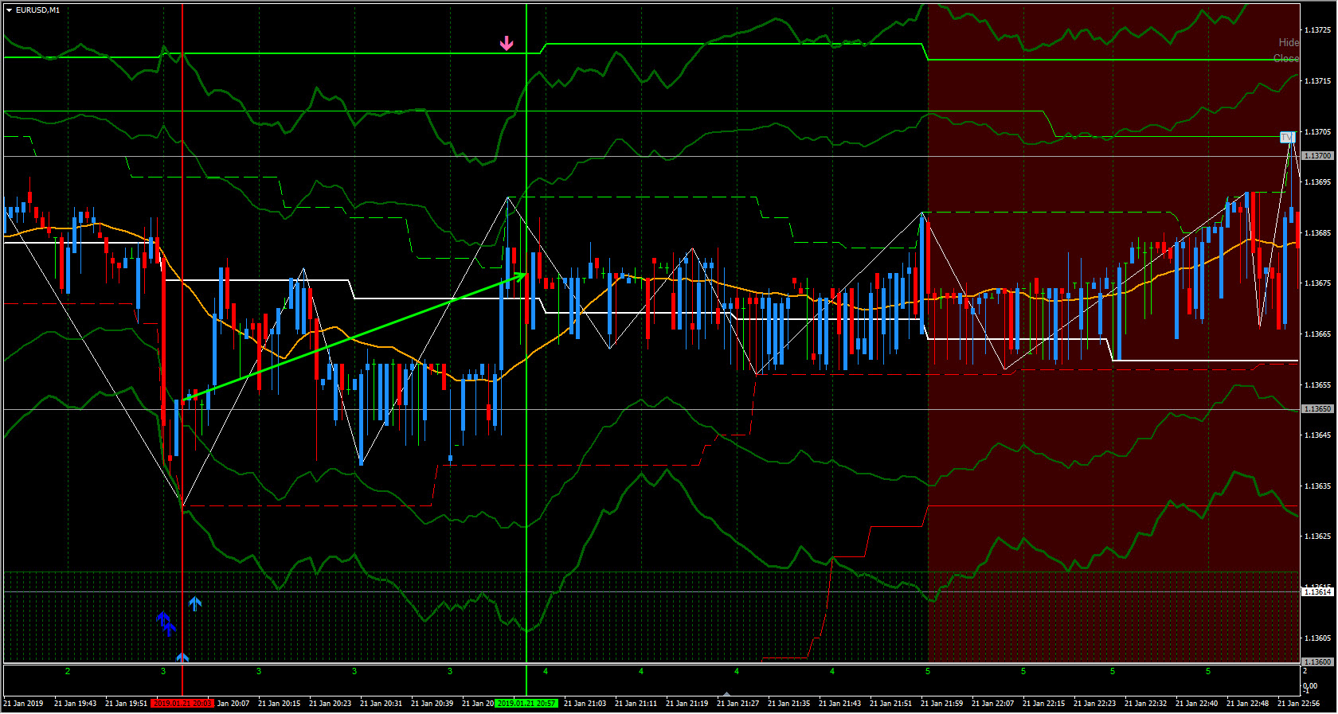1338x714 pixels.
Task: Click the 1.13655 price axis label
Action: tap(1318, 385)
